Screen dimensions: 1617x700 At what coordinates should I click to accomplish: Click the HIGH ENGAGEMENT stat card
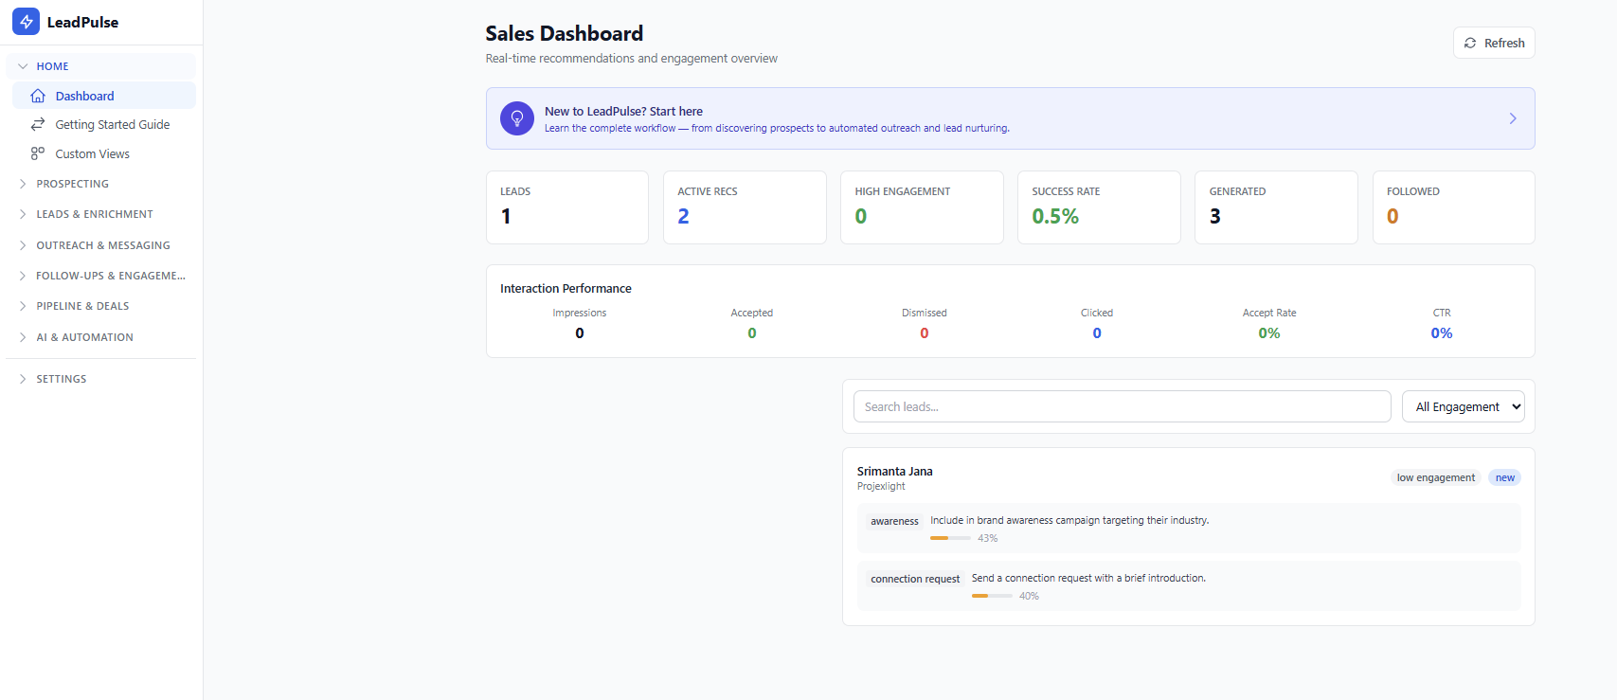922,207
